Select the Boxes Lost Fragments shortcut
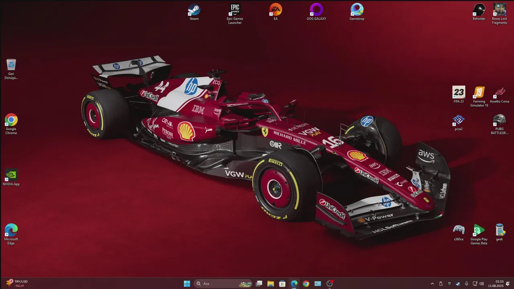Image resolution: width=514 pixels, height=289 pixels. (500, 14)
